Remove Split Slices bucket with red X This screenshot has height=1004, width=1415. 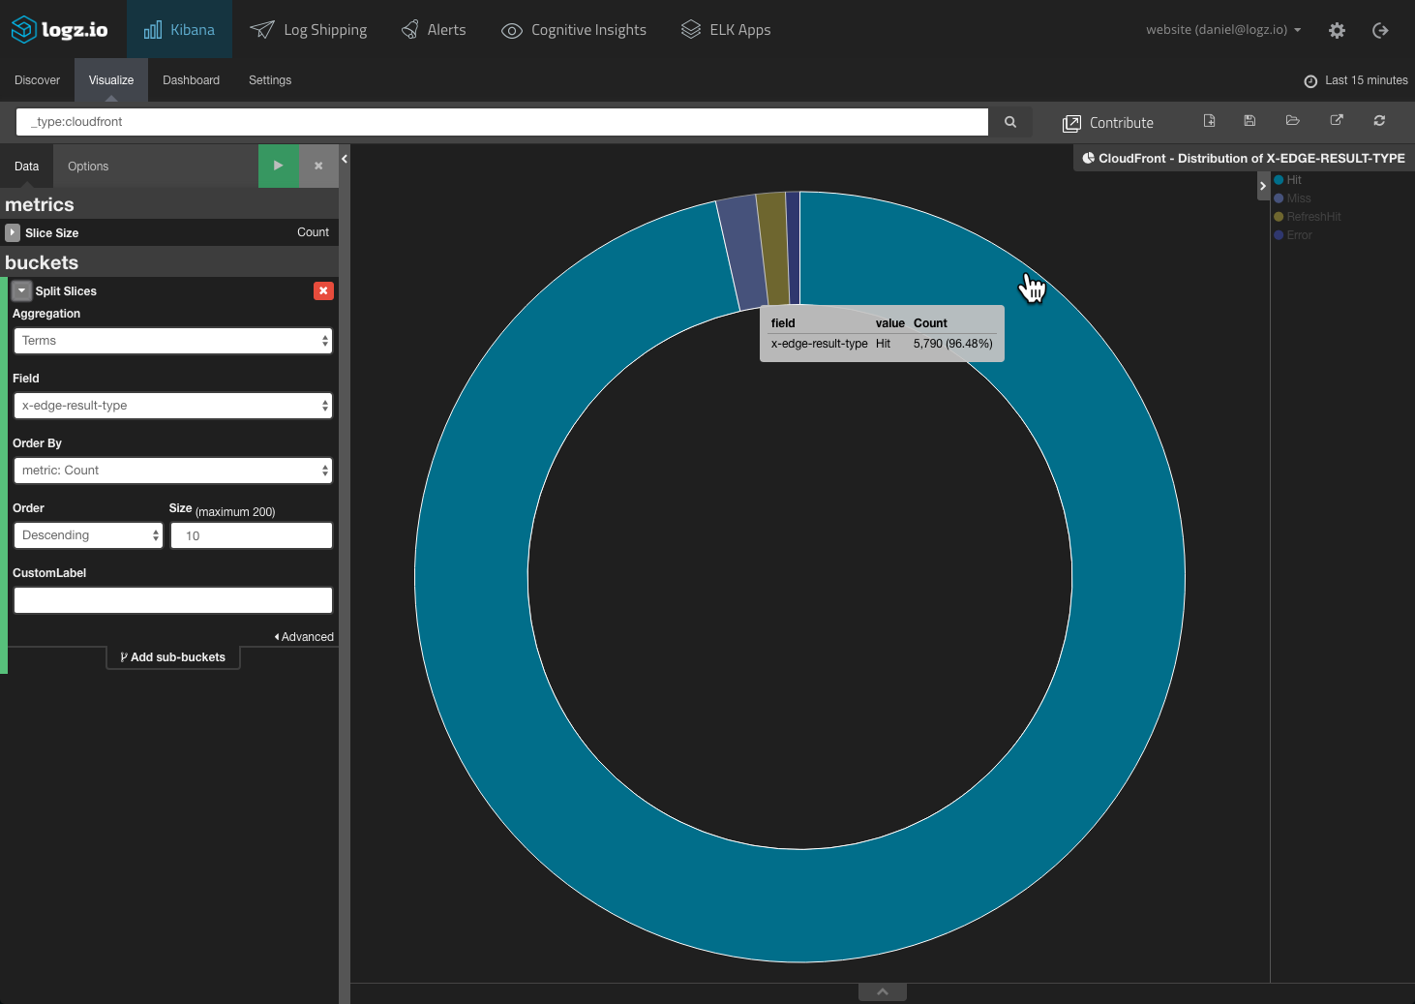(323, 290)
